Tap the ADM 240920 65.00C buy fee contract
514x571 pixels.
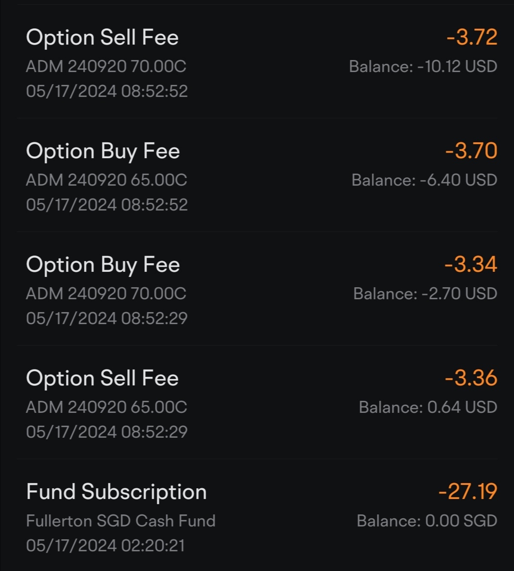pos(106,180)
